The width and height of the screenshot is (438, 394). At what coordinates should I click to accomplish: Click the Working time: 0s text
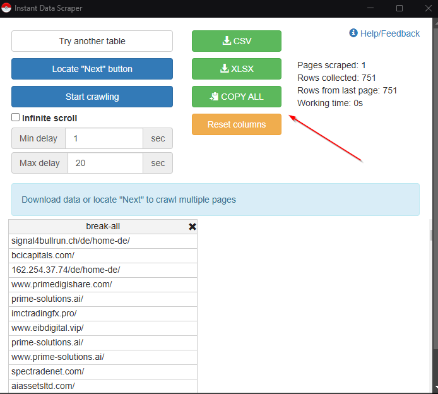click(330, 103)
